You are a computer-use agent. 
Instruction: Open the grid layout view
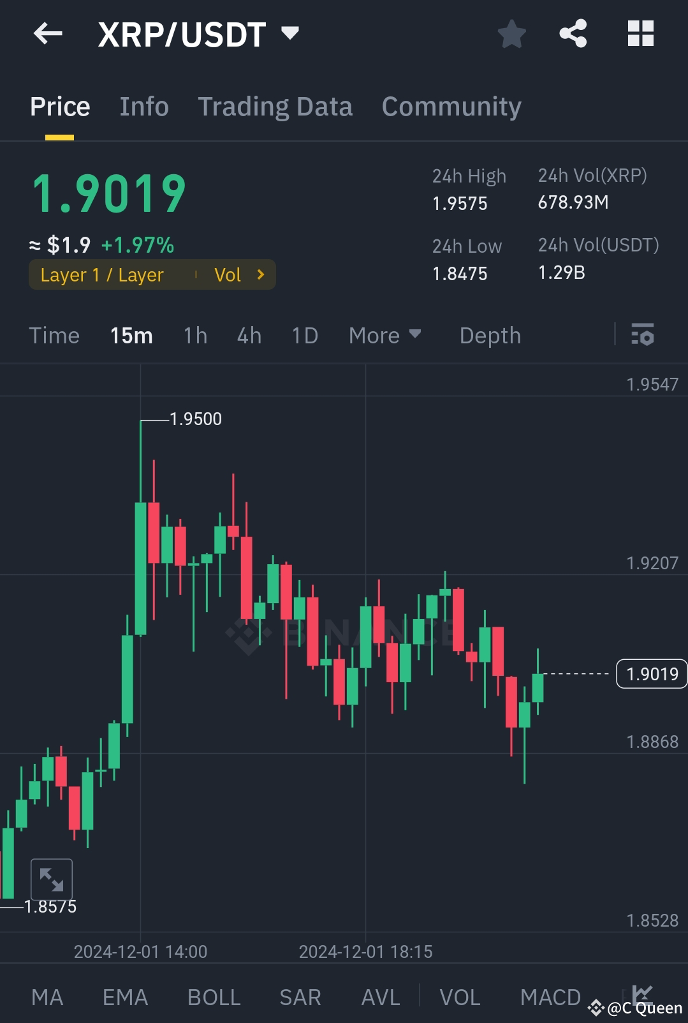click(x=641, y=34)
